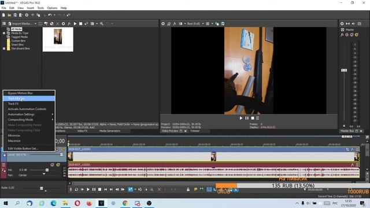The width and height of the screenshot is (370, 208).
Task: Open project properties in main toolbar
Action: pyautogui.click(x=27, y=15)
